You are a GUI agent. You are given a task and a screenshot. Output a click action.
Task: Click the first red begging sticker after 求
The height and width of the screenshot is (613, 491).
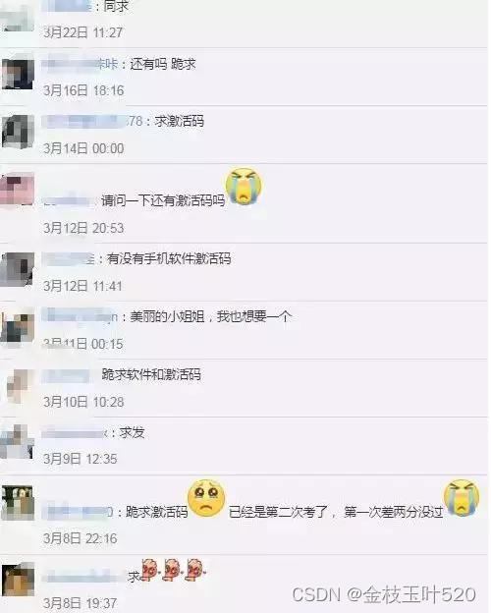[149, 571]
